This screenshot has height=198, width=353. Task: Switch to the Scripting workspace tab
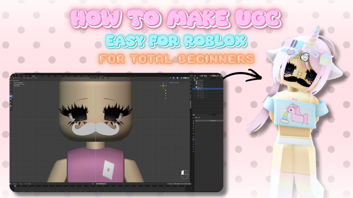(x=101, y=76)
